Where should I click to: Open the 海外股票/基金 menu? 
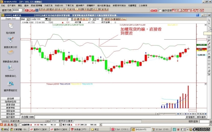tap(104, 6)
